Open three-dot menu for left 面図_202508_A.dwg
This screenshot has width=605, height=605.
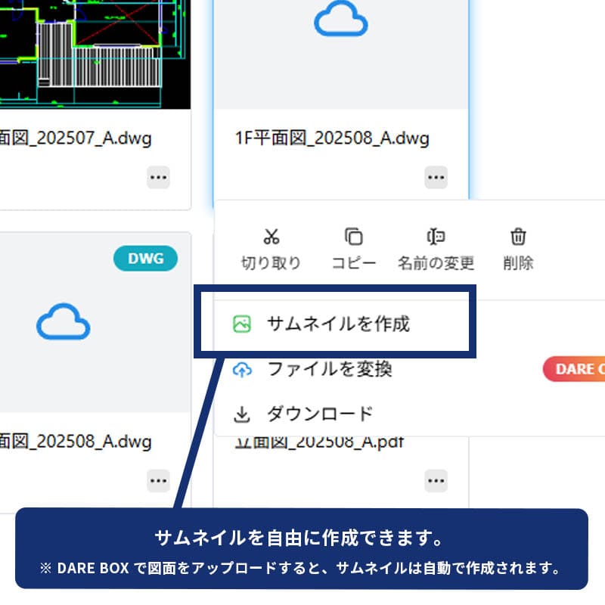(x=158, y=480)
